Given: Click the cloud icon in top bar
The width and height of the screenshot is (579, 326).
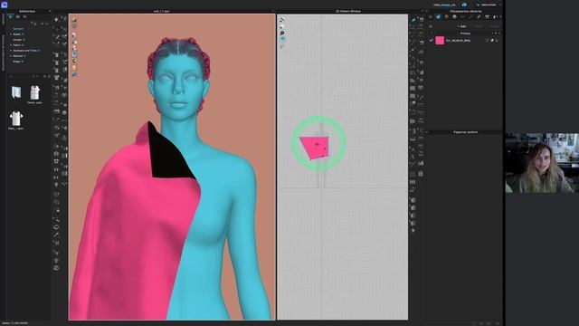Looking at the screenshot, I should [x=464, y=5].
